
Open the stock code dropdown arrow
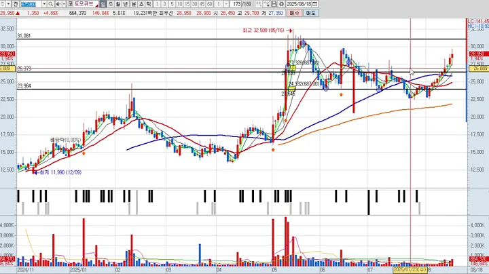click(x=44, y=4)
